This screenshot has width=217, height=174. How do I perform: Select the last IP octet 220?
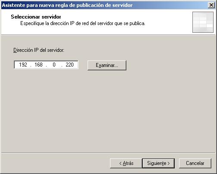tap(69, 65)
